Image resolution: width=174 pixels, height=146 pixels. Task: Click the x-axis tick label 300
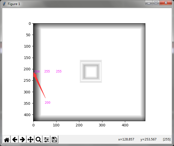pyautogui.click(x=102, y=125)
